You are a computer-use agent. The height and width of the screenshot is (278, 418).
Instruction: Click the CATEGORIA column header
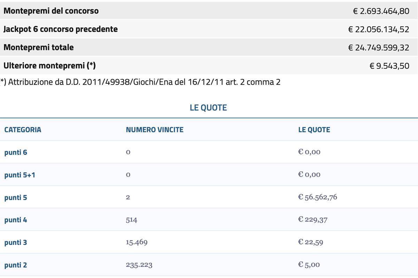tap(23, 130)
